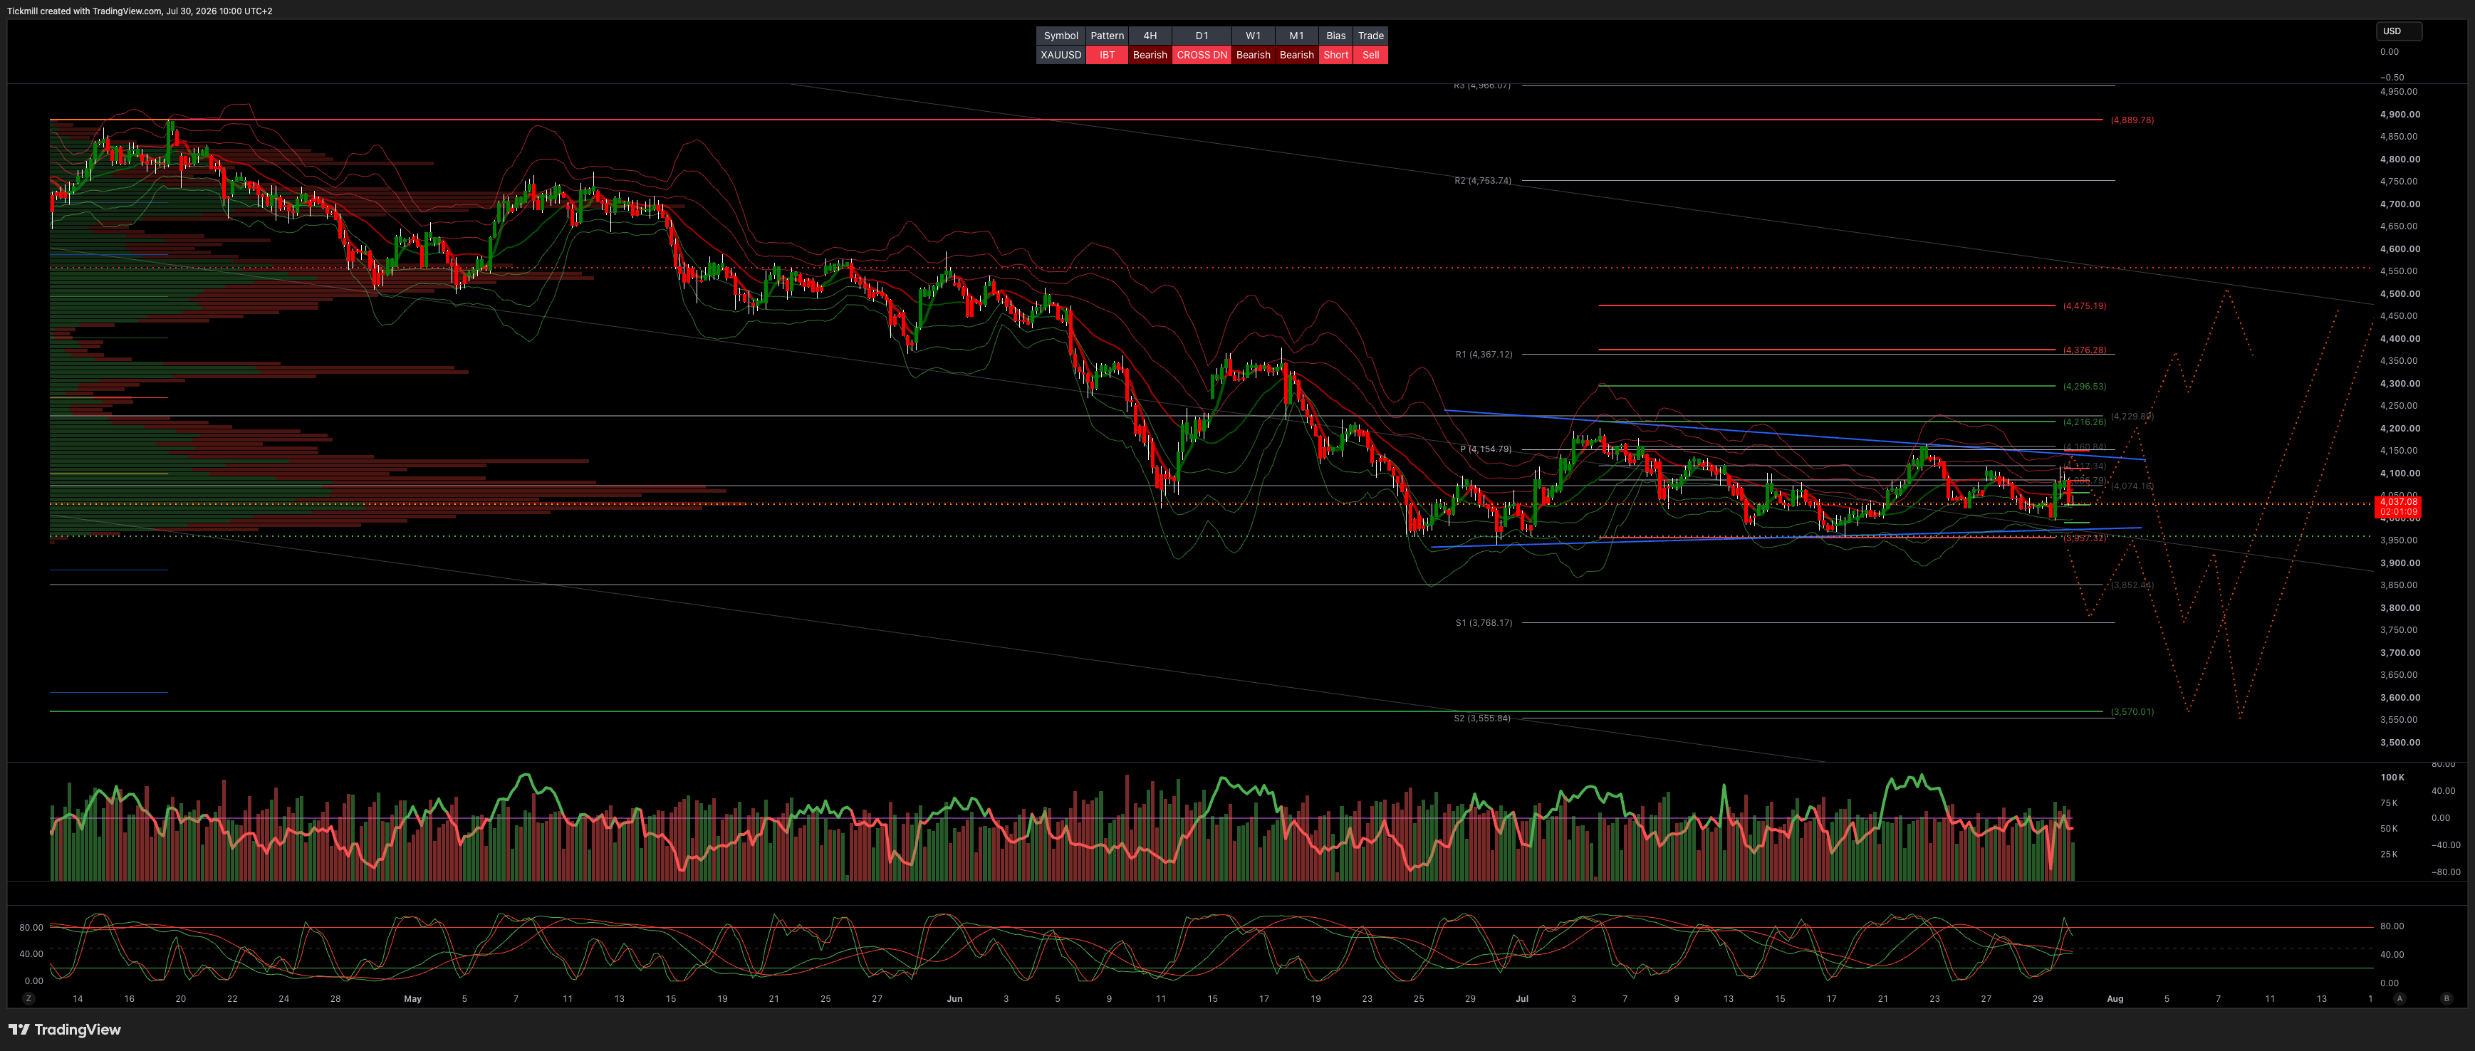
Task: Click the Sell trade cell
Action: pyautogui.click(x=1371, y=55)
